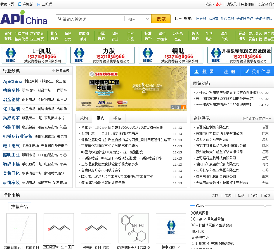Open 企业黄页 in the green navigation
This screenshot has height=249, width=274.
[x=37, y=39]
